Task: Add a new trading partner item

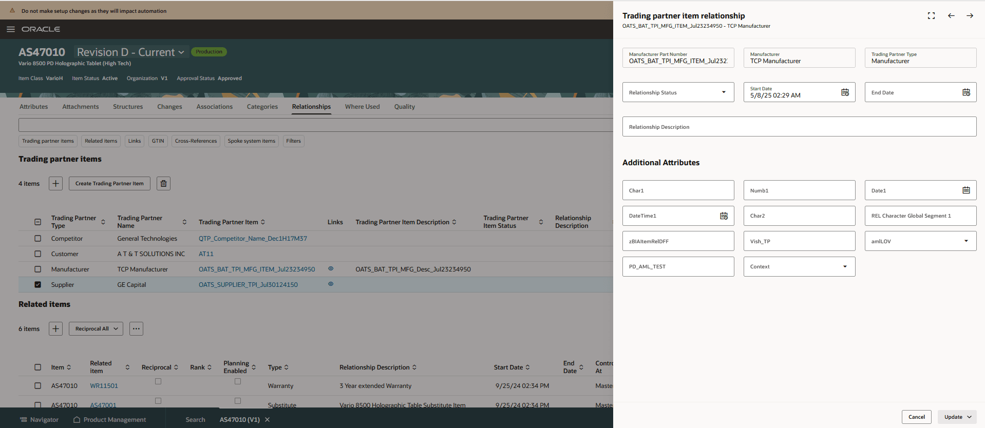Action: click(55, 183)
